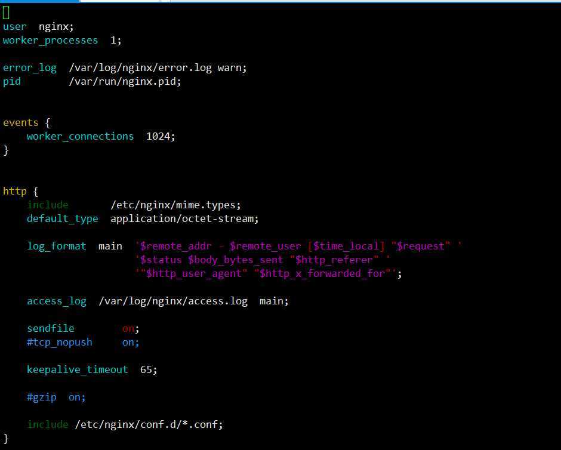Click the '$body_bytes_sent' variable
561x450 pixels.
click(x=235, y=260)
